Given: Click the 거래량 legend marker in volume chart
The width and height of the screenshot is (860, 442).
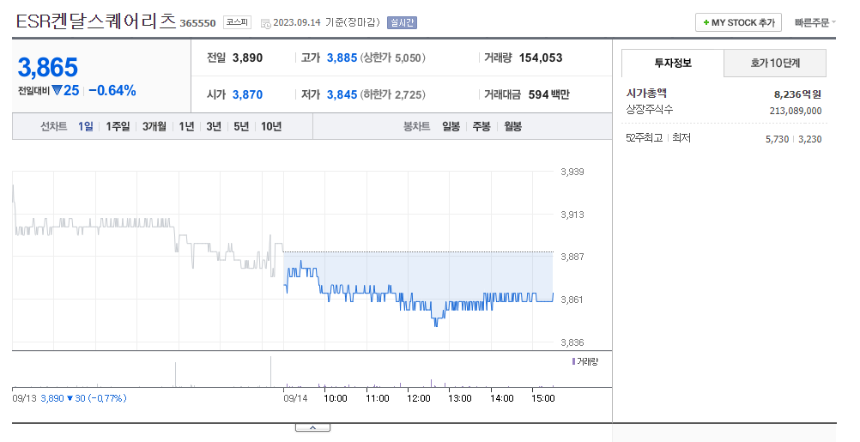Looking at the screenshot, I should pyautogui.click(x=573, y=361).
